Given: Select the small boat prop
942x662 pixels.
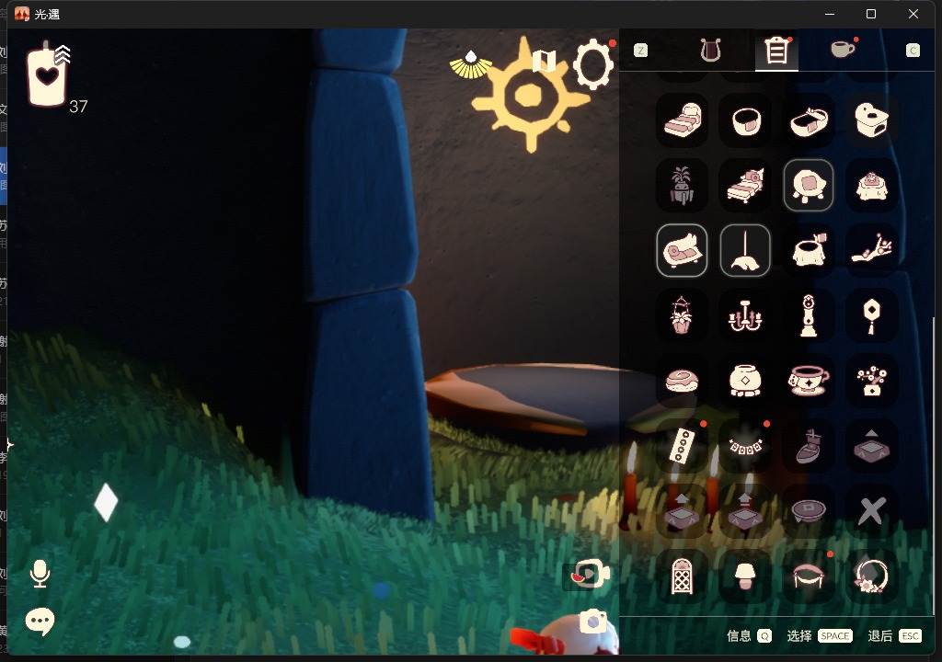Looking at the screenshot, I should 808,446.
